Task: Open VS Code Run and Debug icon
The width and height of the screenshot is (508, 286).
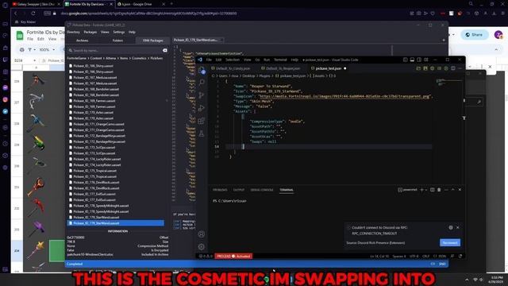Action: click(201, 108)
